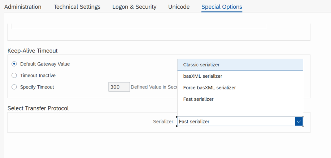331x158 pixels.
Task: Focus the Serializer combo box text field
Action: [236, 122]
